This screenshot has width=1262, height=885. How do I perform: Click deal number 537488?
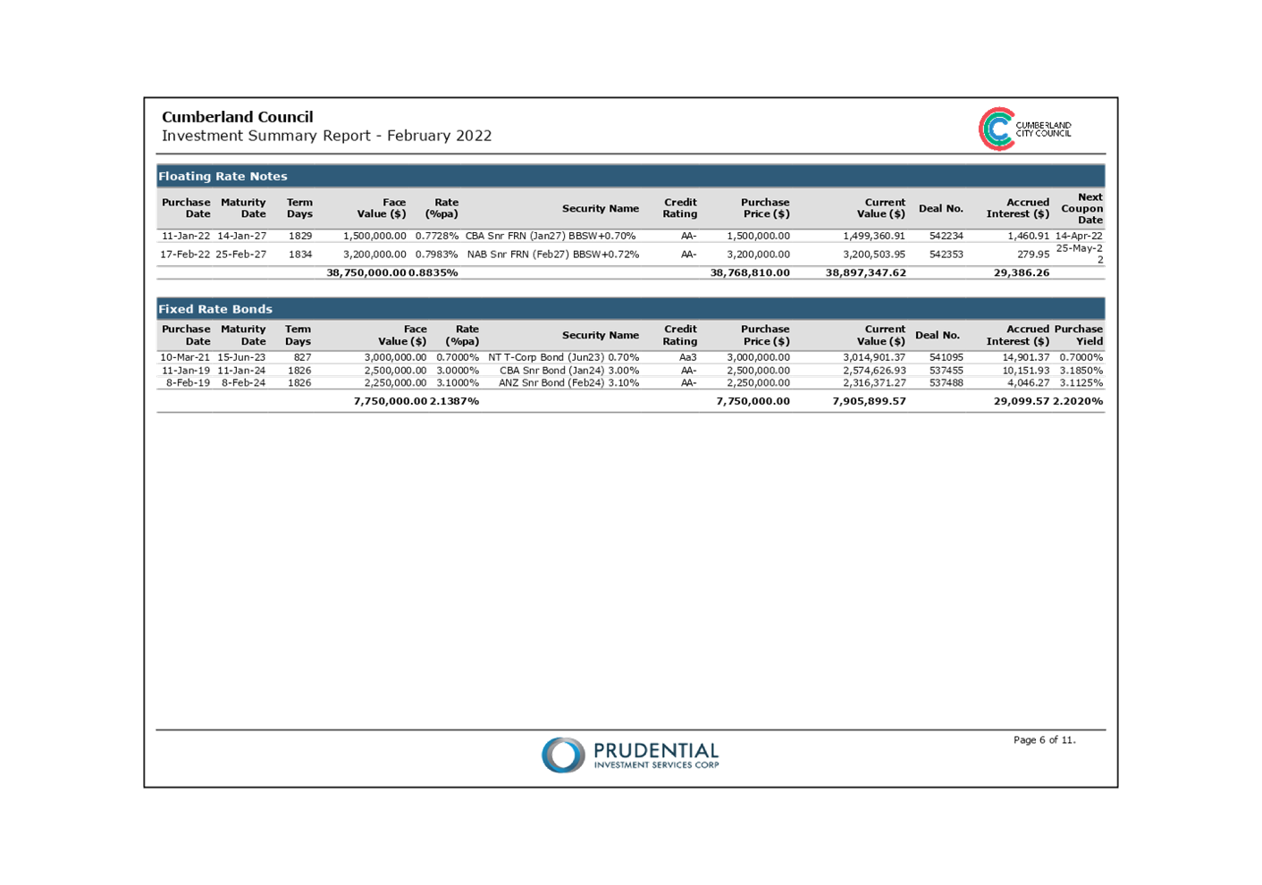click(946, 382)
